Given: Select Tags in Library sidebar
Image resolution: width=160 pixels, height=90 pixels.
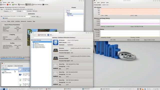Looking at the screenshot, I should point(5,71).
